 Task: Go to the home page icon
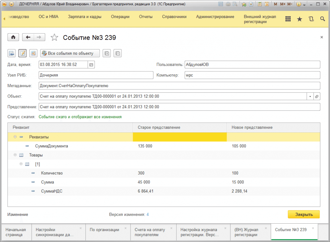pos(13,37)
